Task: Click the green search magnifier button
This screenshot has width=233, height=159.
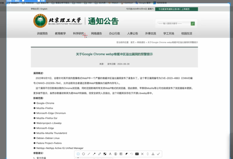Action: pos(193,24)
